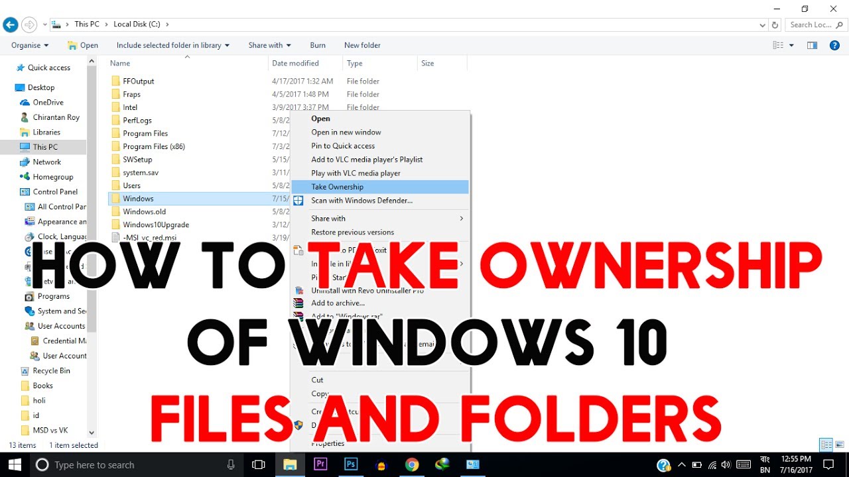The width and height of the screenshot is (849, 477).
Task: Open OneDrive in navigation pane
Action: [48, 102]
